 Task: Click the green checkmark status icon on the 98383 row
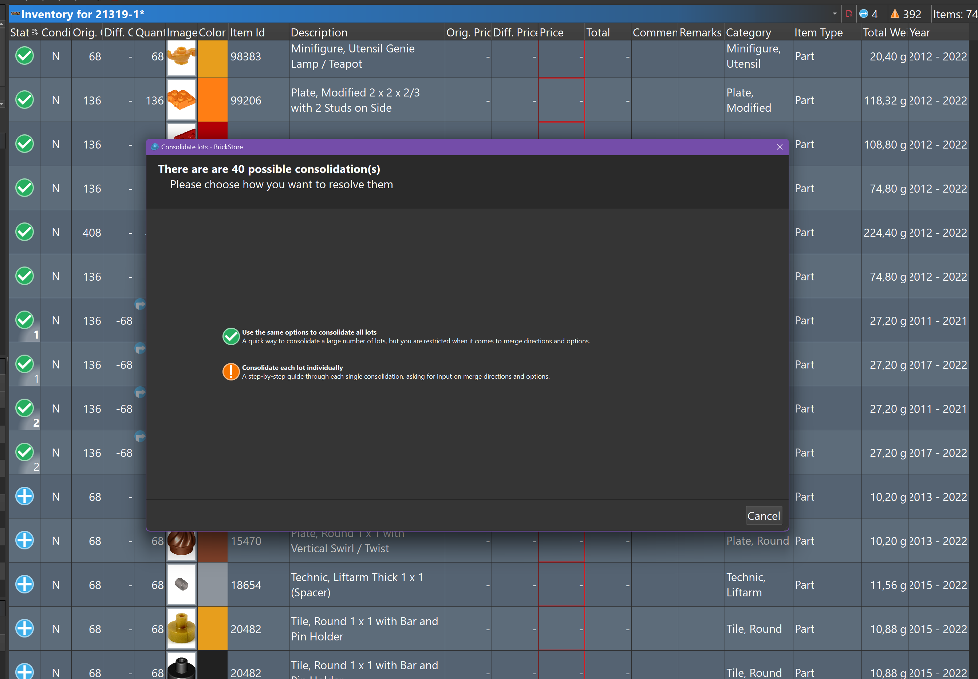(24, 56)
